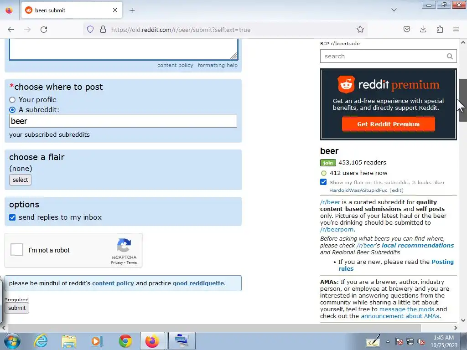Open the 'good reddiquette' link
Screen dimensions: 467x350
198,283
